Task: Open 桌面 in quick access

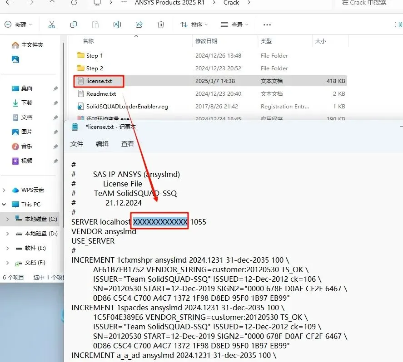Action: (x=22, y=88)
